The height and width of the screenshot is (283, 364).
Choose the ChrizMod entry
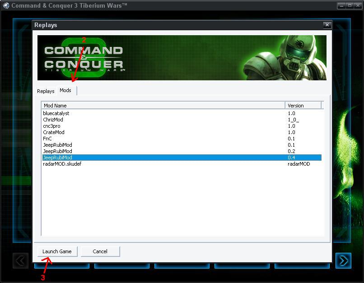pos(182,120)
